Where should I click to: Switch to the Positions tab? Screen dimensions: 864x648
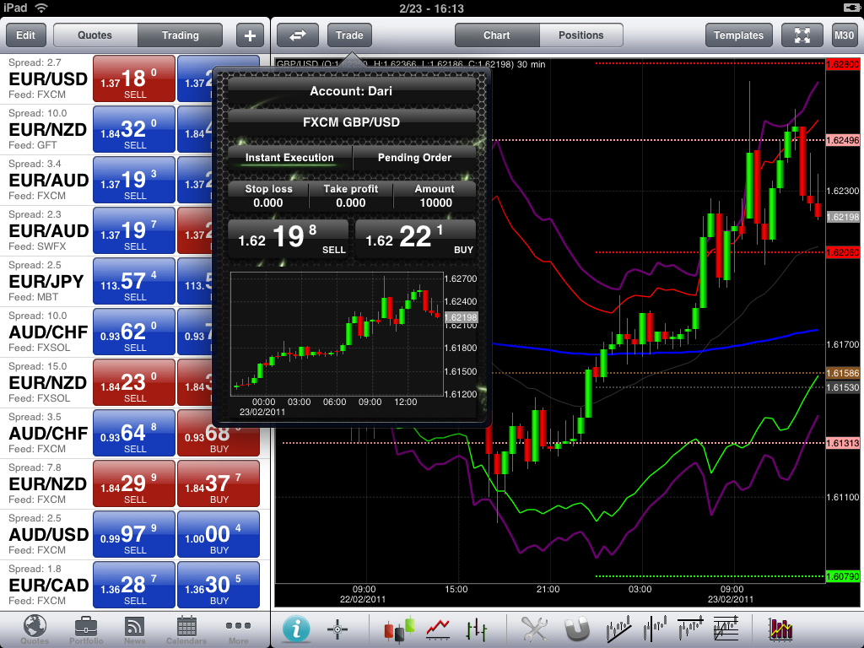tap(580, 35)
